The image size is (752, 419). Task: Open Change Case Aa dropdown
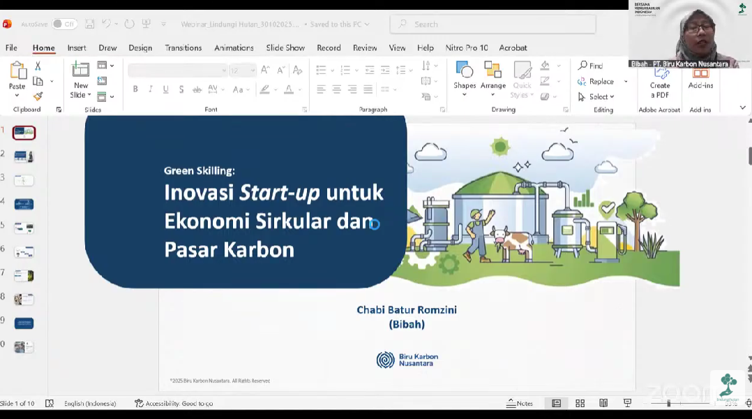click(241, 89)
